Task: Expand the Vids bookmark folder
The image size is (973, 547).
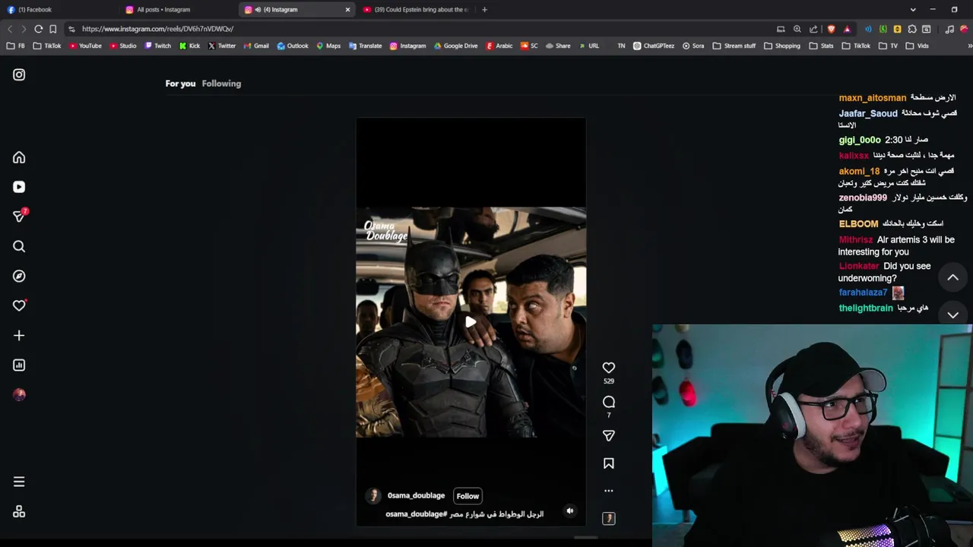Action: point(917,46)
